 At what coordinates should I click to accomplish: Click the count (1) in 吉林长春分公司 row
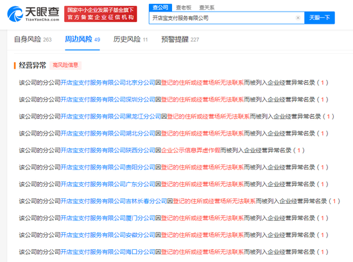[x=334, y=201]
